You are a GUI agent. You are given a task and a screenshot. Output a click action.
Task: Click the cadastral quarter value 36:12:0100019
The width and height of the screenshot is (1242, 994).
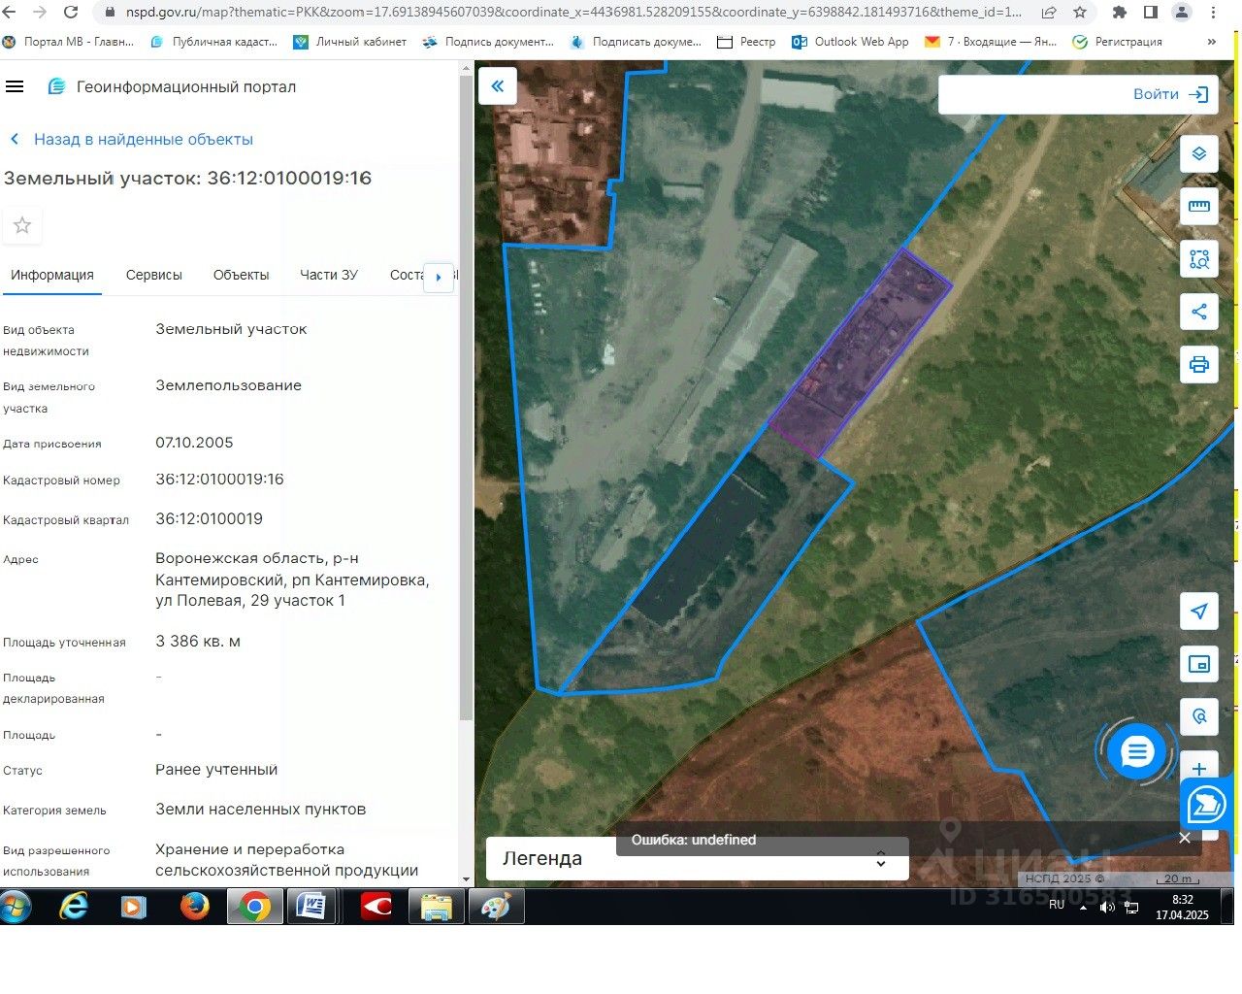(x=209, y=518)
